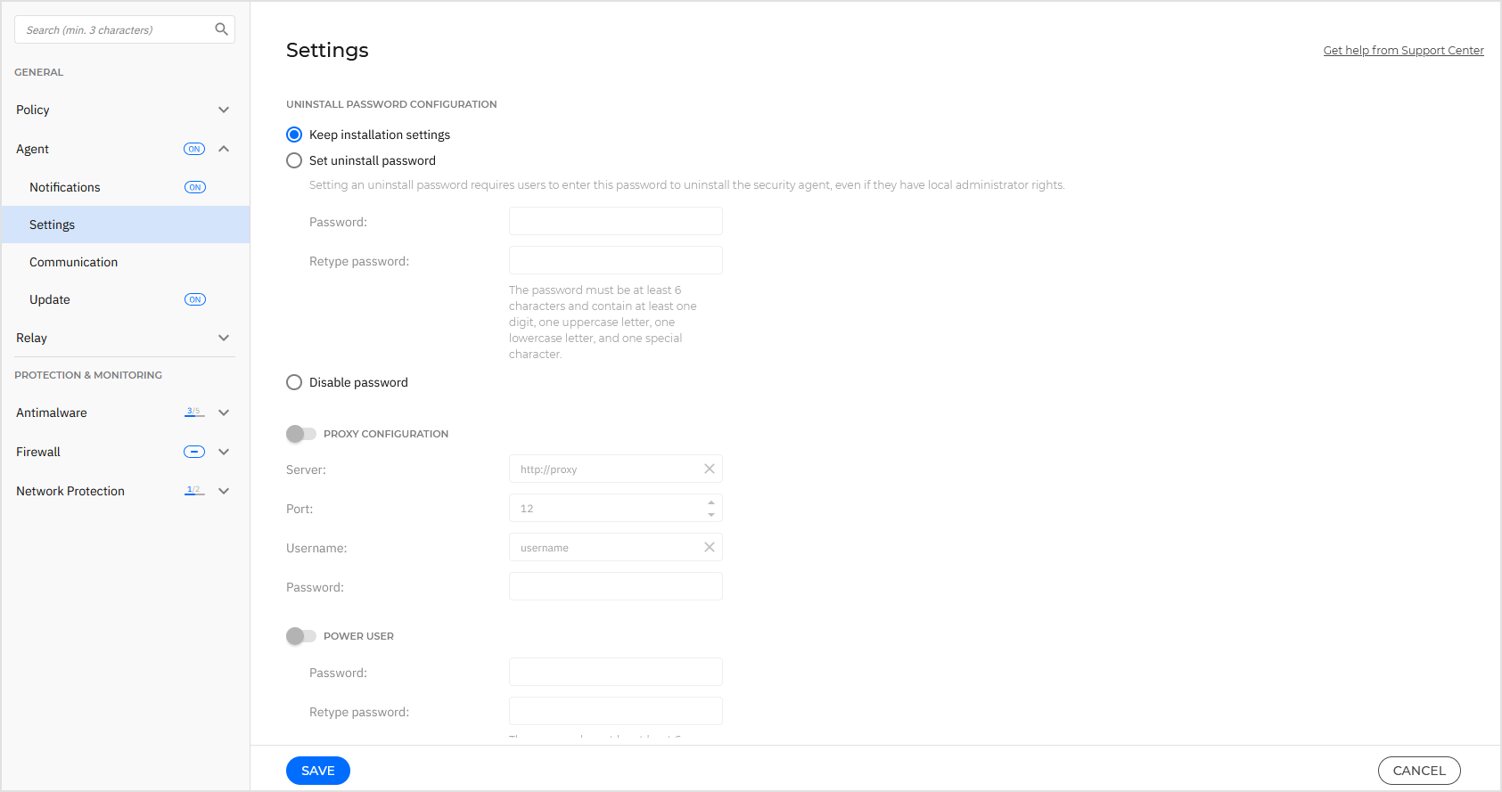Open Get help from Support Center

click(1403, 50)
